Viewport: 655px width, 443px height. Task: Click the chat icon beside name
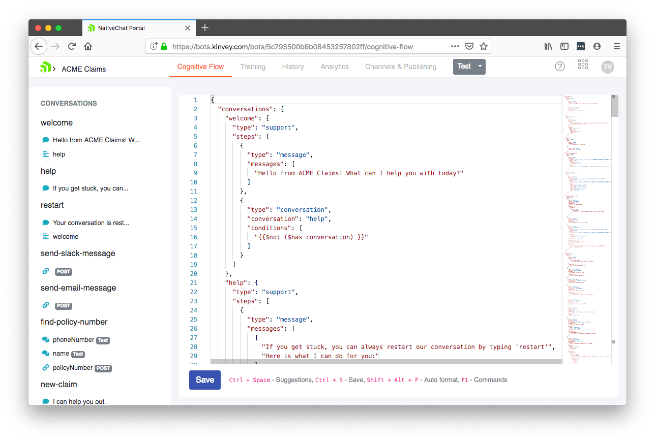point(46,354)
